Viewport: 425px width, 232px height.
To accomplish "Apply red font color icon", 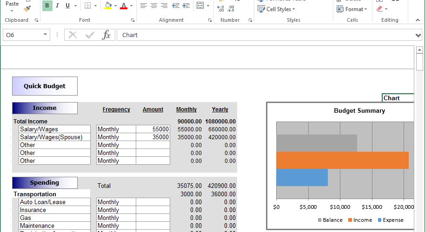I will click(124, 6).
